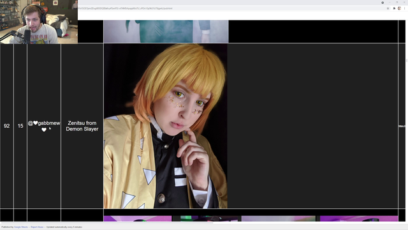Select the cell containing 92
Screen dimensions: 408x230
pyautogui.click(x=7, y=126)
